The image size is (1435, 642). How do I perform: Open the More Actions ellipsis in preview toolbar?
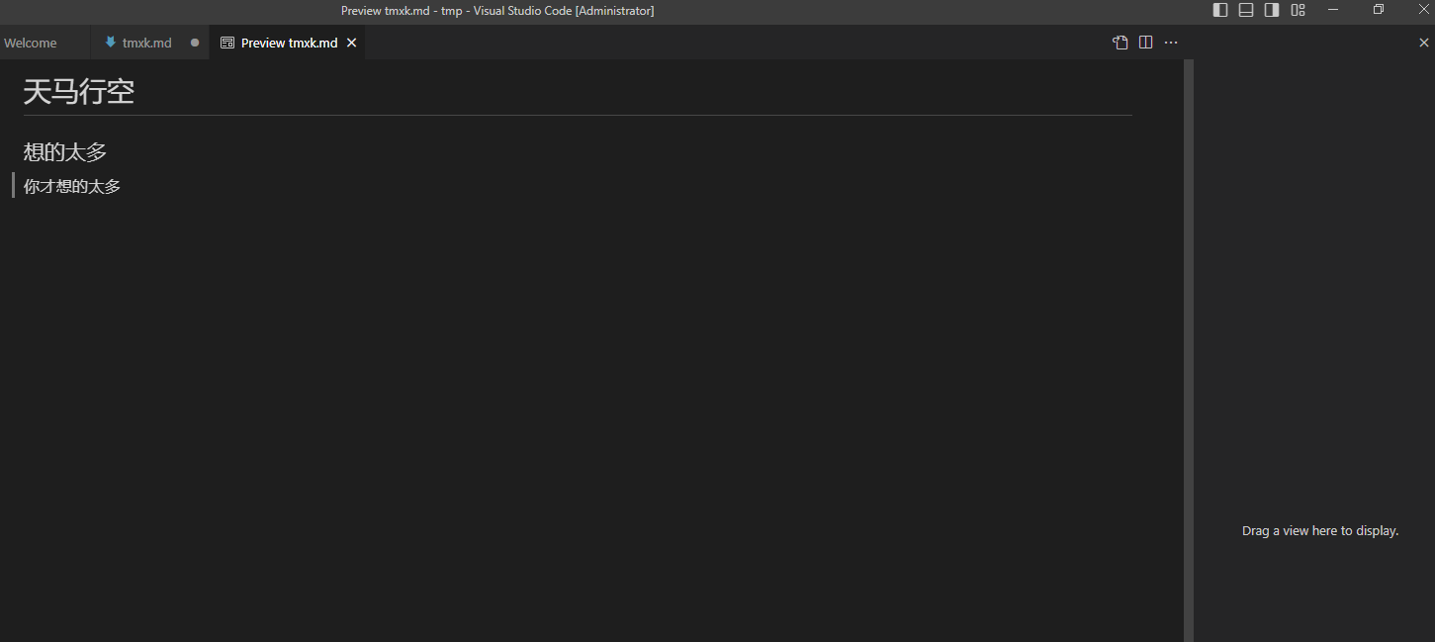click(1171, 43)
